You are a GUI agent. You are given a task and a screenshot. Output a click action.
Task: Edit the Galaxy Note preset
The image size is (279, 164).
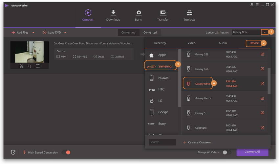262,83
